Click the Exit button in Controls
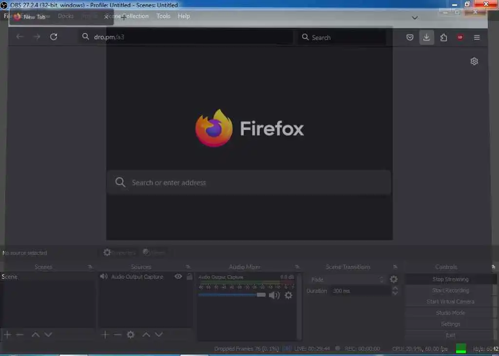499x356 pixels. coord(450,335)
